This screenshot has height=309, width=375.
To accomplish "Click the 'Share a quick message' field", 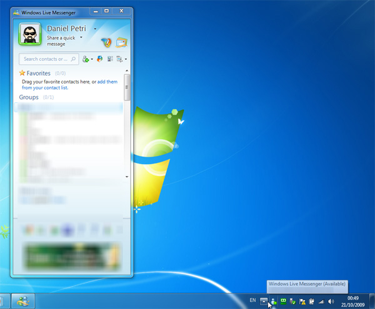I will pos(61,41).
